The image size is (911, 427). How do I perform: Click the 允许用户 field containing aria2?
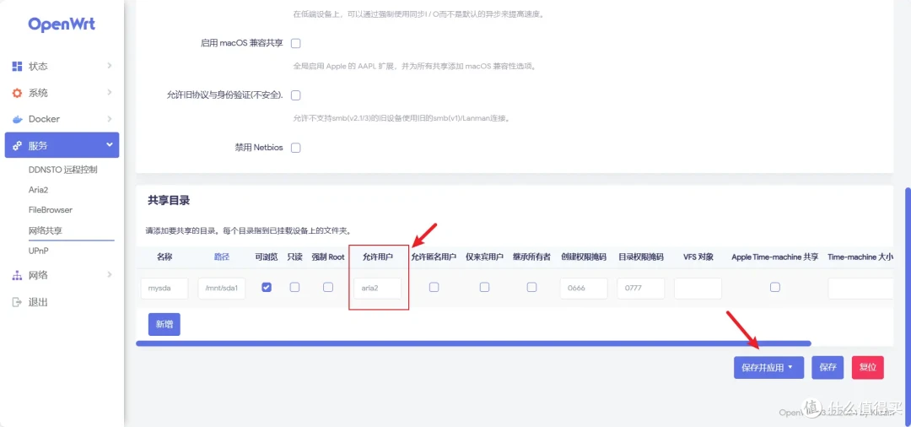click(x=378, y=288)
